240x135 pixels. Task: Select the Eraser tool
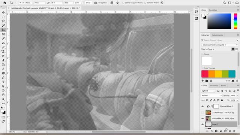pos(3,60)
